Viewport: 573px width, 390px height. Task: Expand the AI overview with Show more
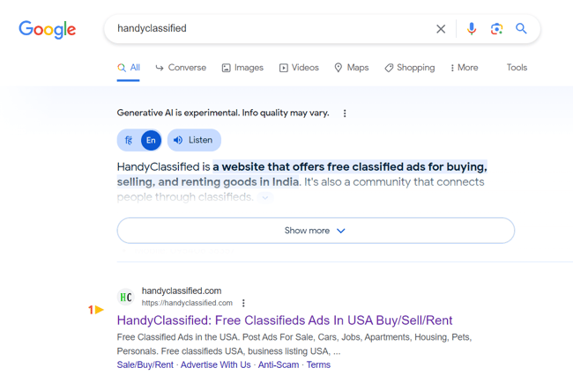coord(316,231)
